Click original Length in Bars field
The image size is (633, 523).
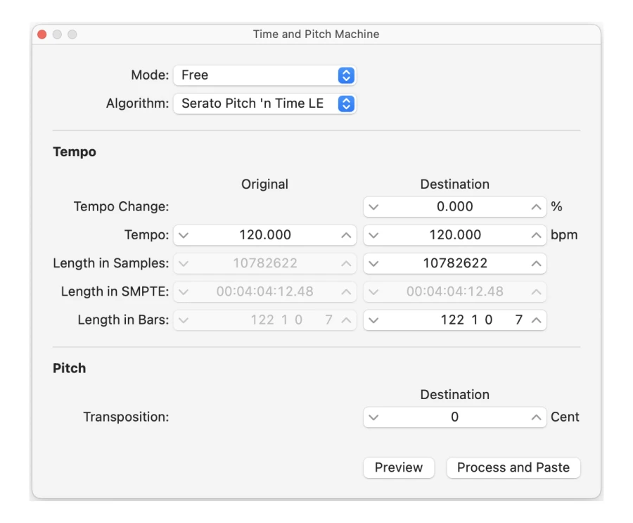(x=265, y=320)
